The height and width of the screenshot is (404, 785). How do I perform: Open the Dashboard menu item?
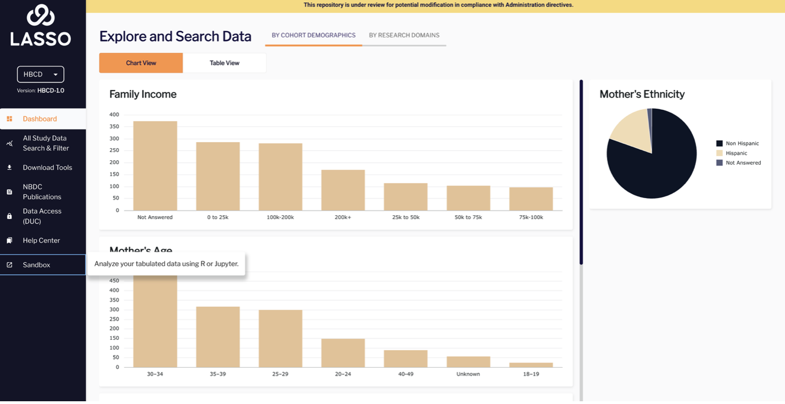point(43,119)
